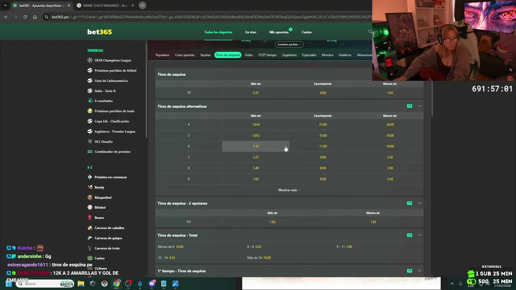516x290 pixels.
Task: Click the Windows Start button
Action: pos(8,284)
